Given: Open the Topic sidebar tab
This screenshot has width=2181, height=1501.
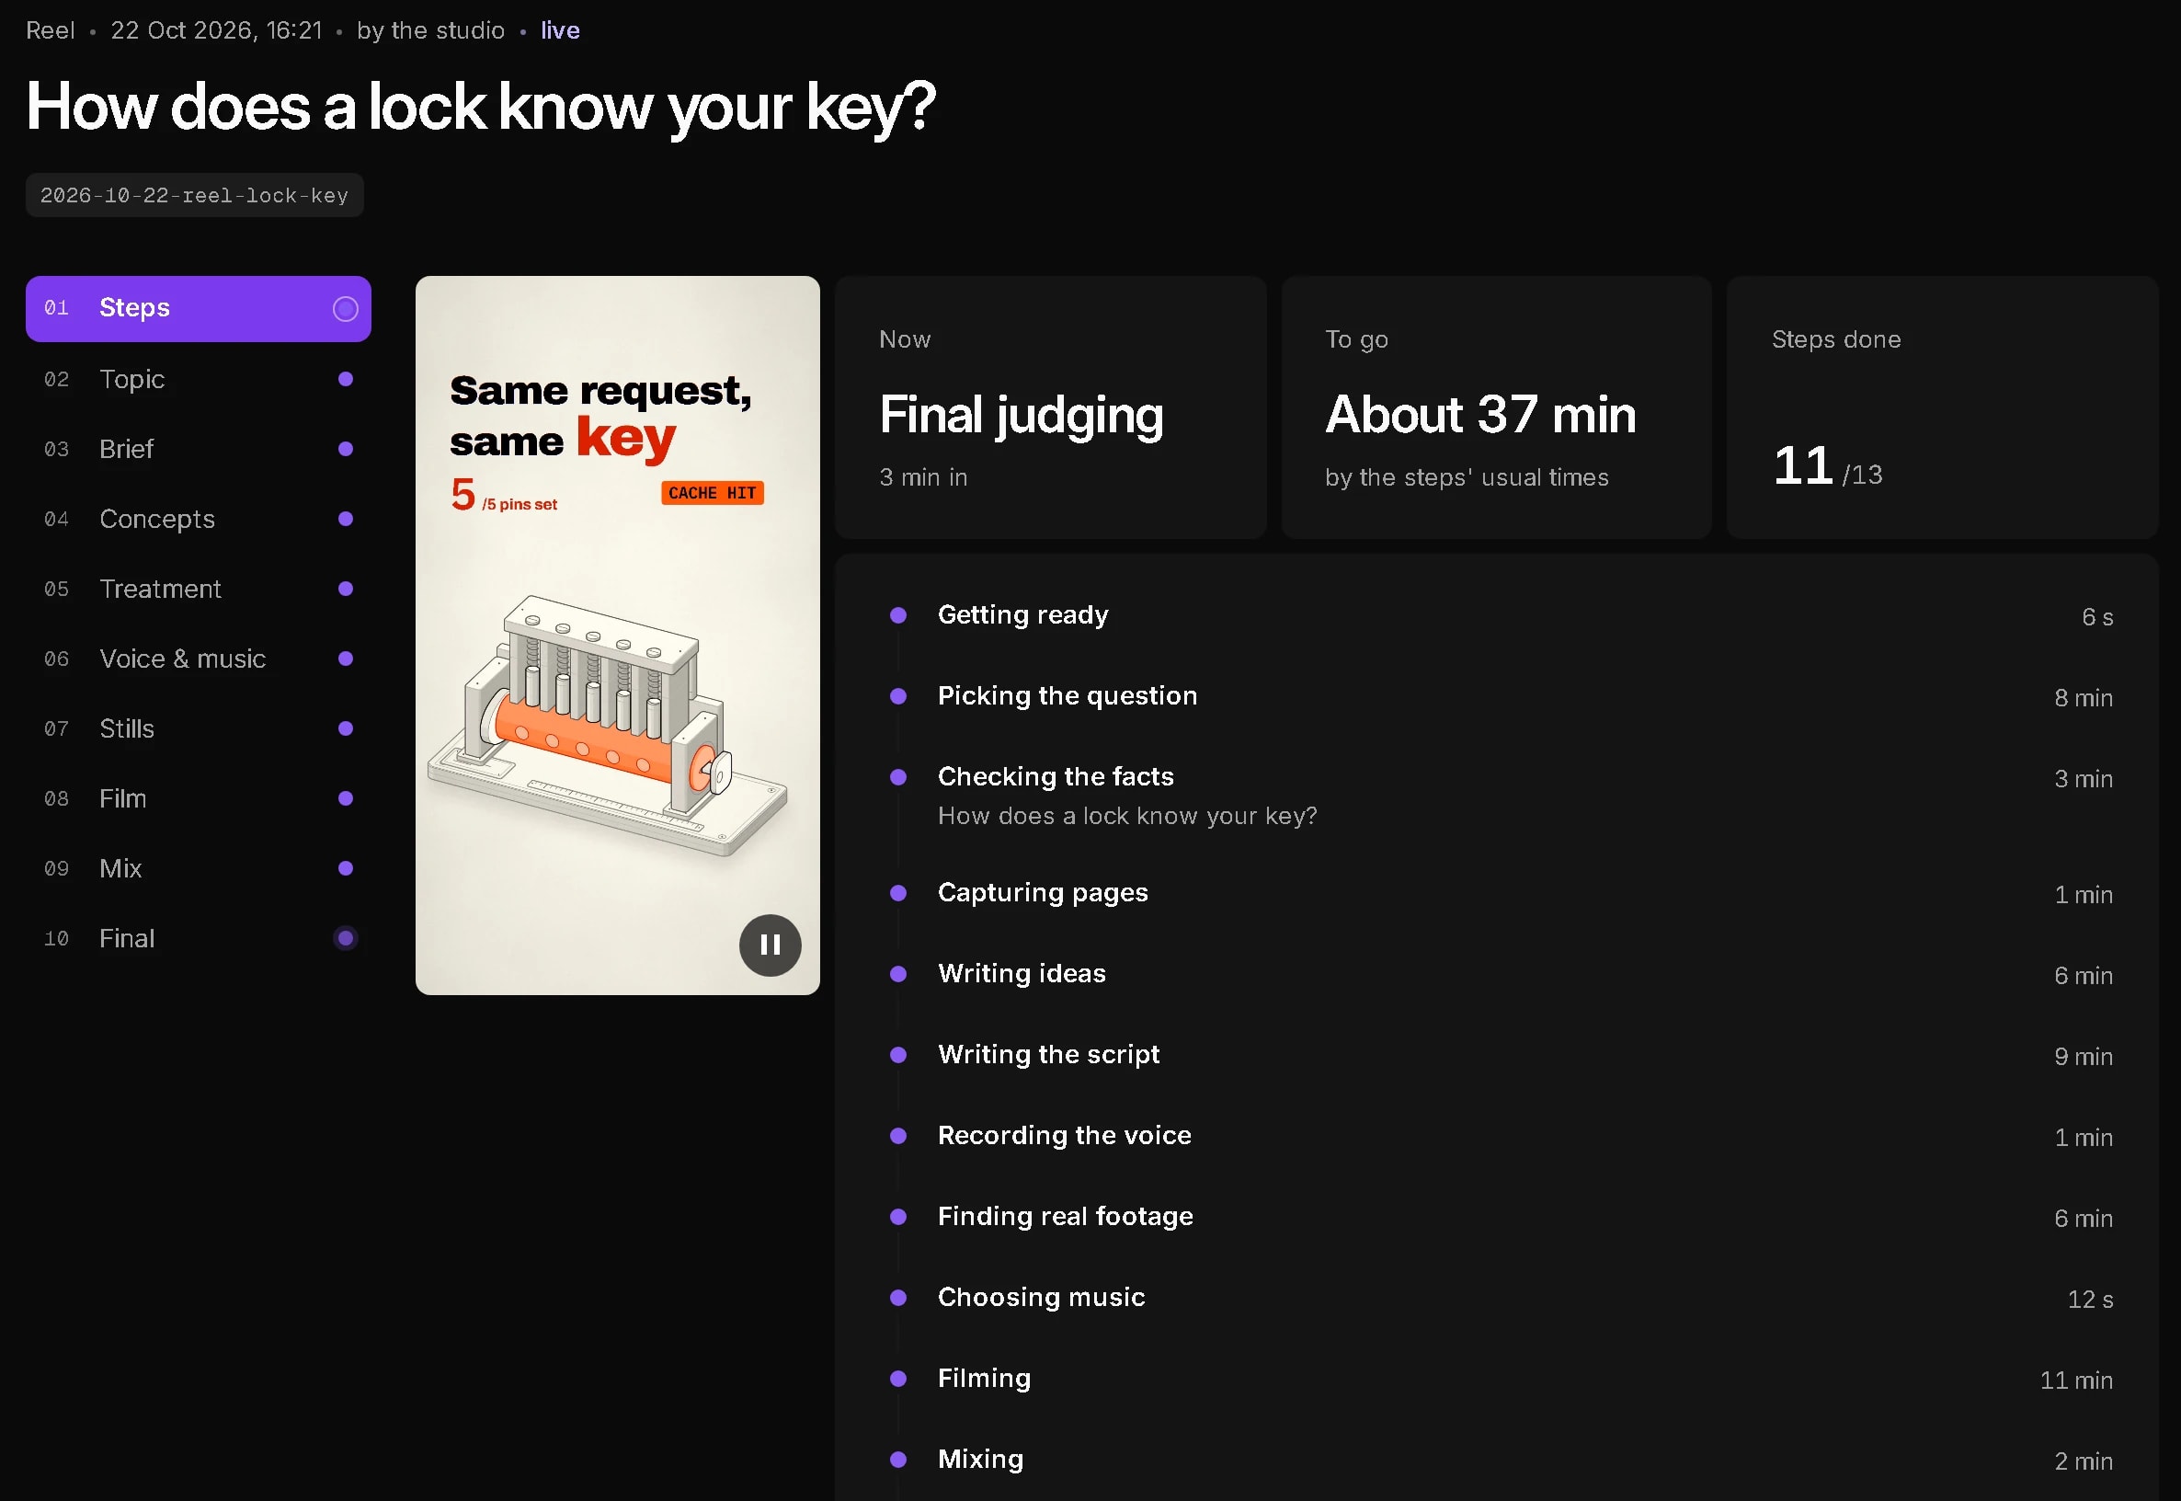Looking at the screenshot, I should pyautogui.click(x=199, y=379).
